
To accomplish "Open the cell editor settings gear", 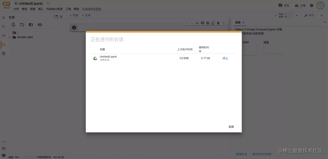I will 208,23.
